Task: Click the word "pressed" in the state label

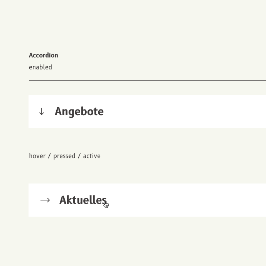Action: 64,156
